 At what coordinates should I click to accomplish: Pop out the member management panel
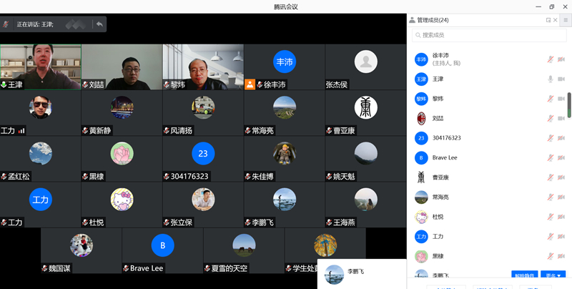pyautogui.click(x=548, y=20)
